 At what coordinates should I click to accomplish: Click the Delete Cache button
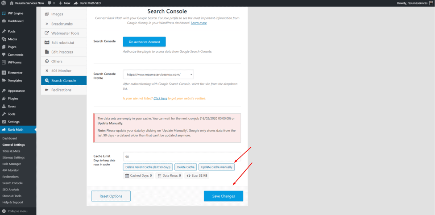pos(186,167)
